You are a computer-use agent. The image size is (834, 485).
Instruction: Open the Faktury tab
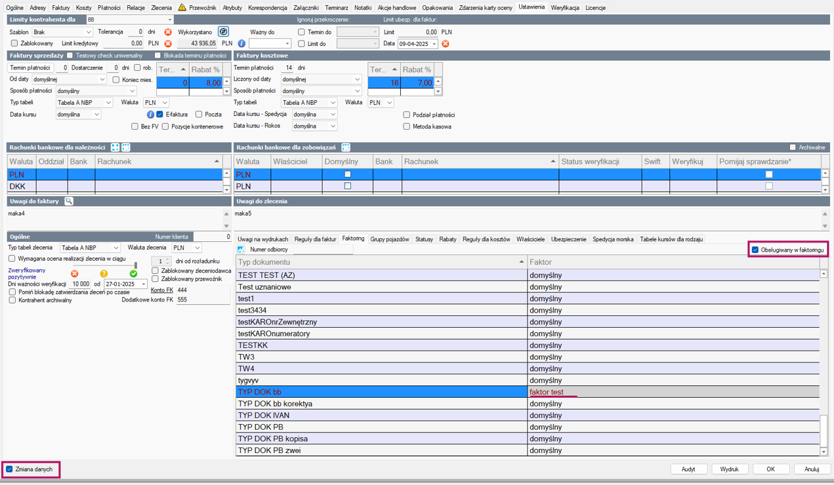pyautogui.click(x=60, y=8)
